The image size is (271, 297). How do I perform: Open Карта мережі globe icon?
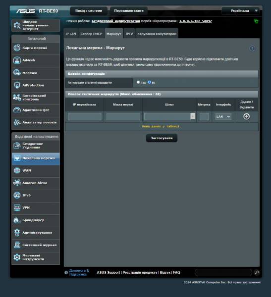point(17,48)
